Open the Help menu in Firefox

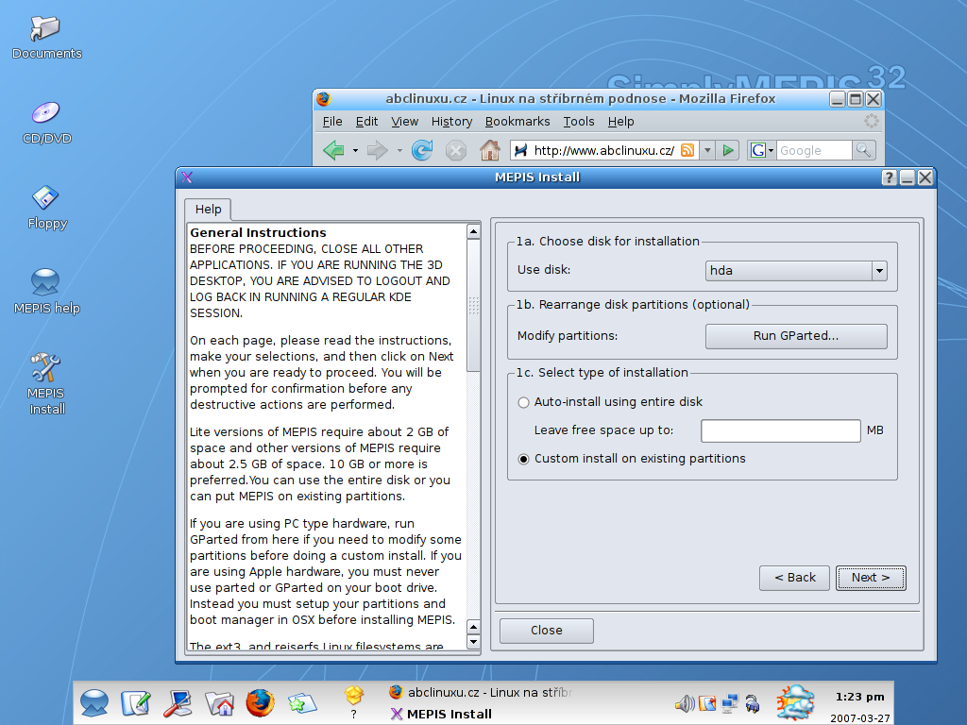[x=621, y=122]
